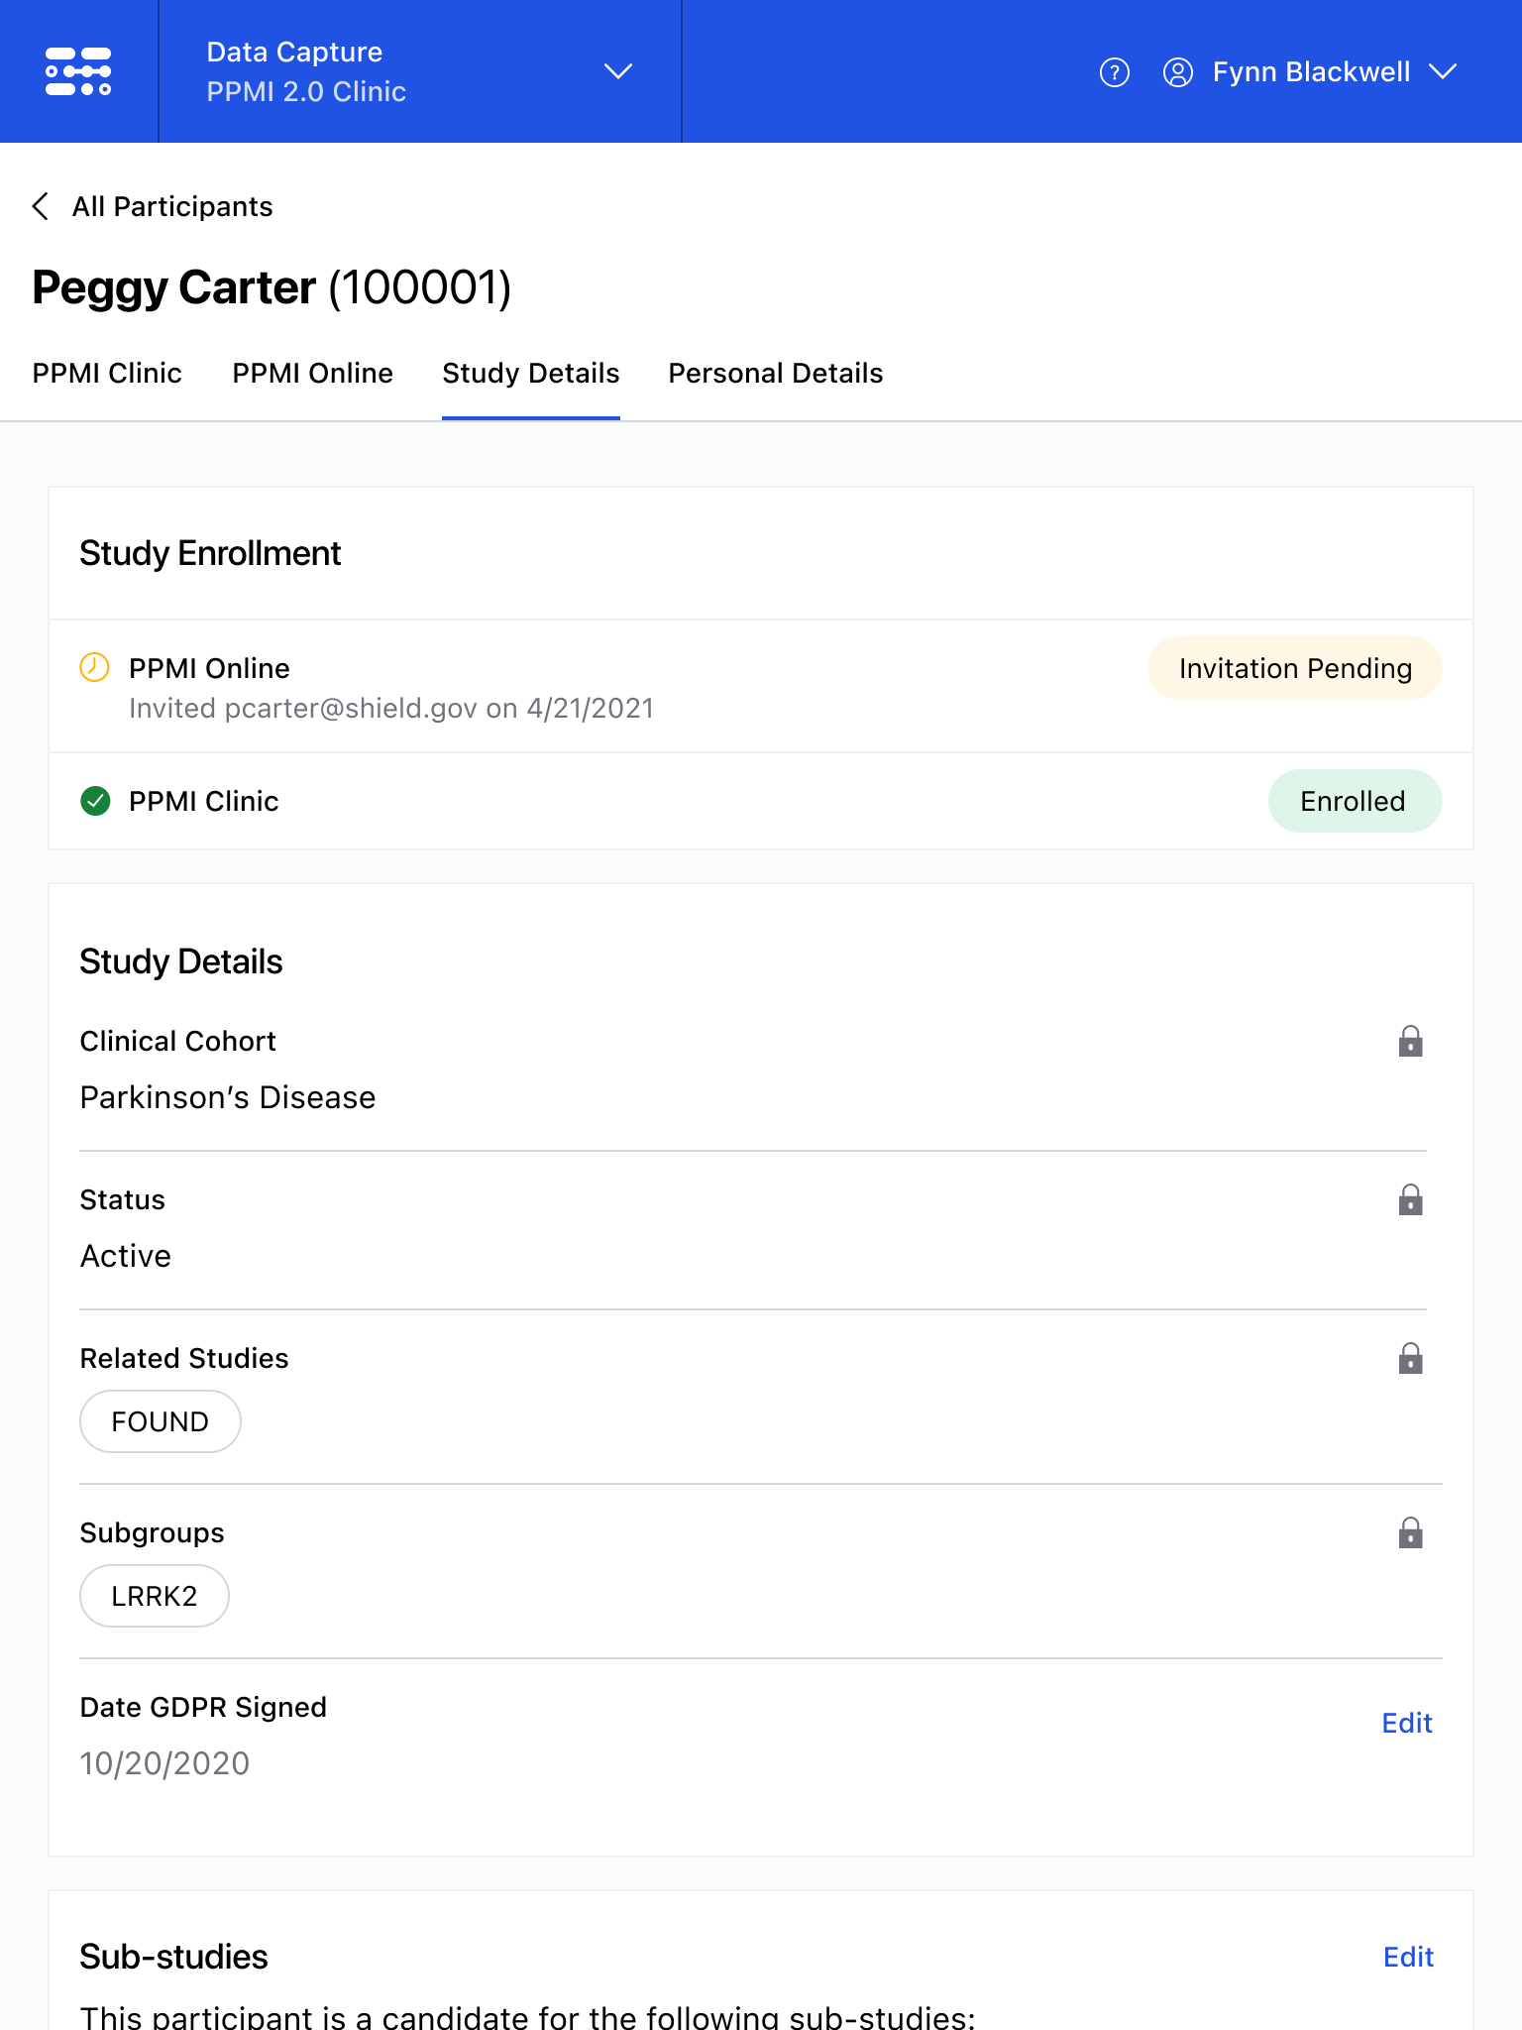Select the LRRK2 subgroup chip

tap(154, 1597)
